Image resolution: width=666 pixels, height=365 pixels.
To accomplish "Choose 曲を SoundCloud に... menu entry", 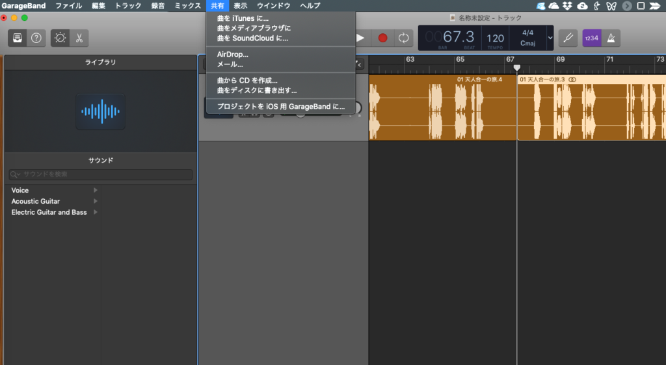I will (281, 38).
